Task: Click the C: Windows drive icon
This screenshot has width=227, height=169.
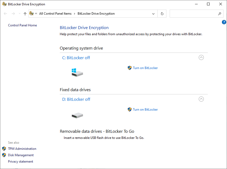Action: tap(77, 73)
